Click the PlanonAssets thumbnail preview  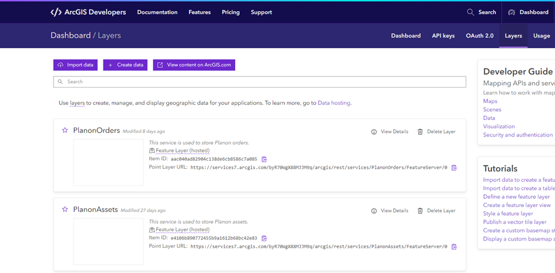click(x=108, y=241)
